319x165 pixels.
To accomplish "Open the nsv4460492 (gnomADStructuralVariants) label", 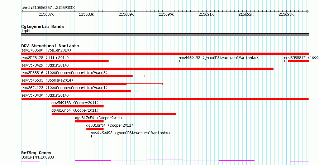I will pyautogui.click(x=130, y=133).
